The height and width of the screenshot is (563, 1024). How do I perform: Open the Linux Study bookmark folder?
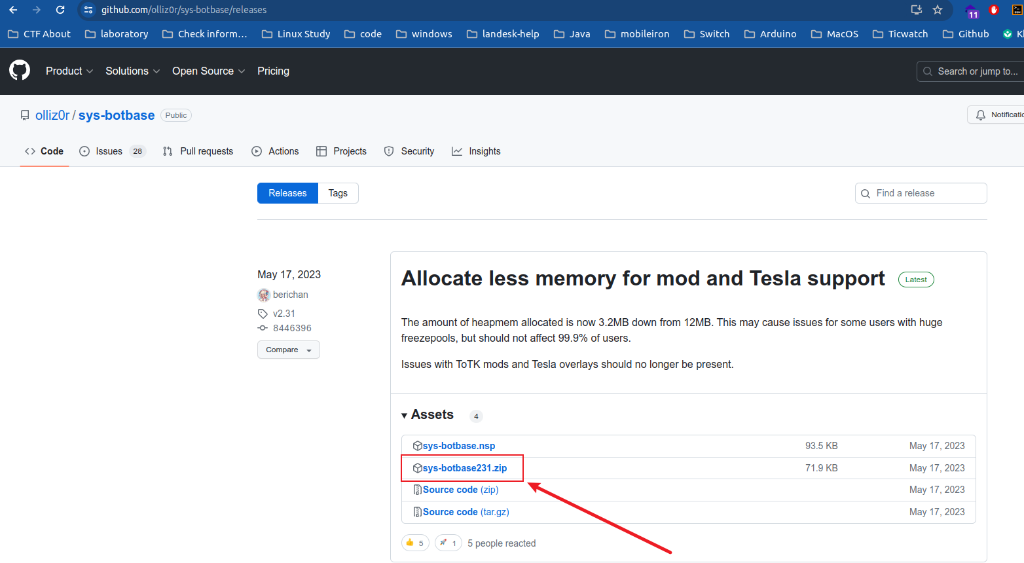[x=296, y=34]
